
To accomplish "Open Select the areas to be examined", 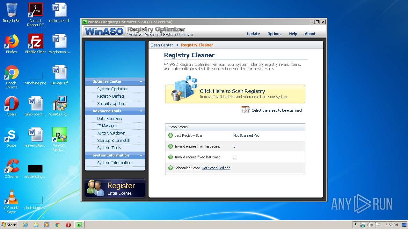I will [277, 110].
